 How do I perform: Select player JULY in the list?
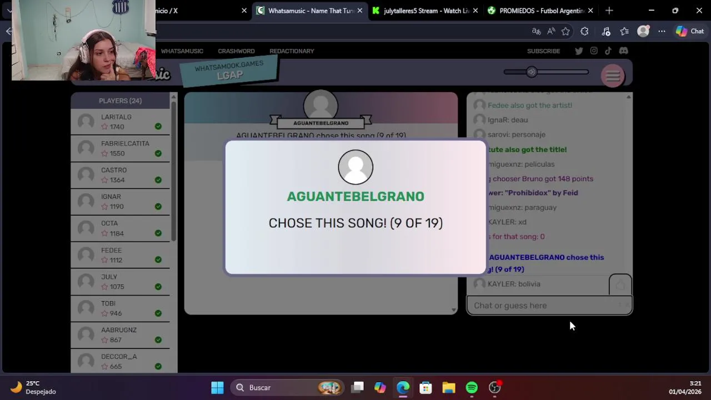pos(120,282)
